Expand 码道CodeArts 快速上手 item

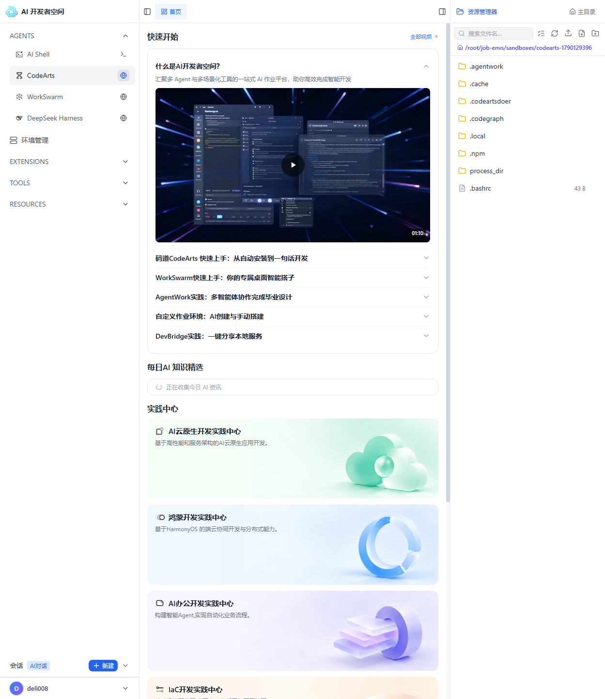coord(293,258)
